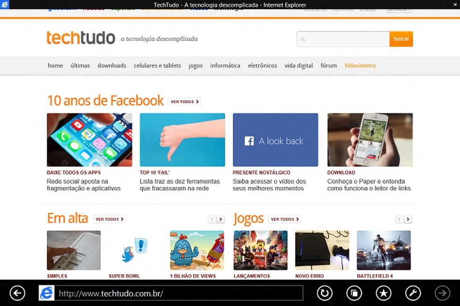Open the Tabs icon in bottom bar
This screenshot has height=306, width=460.
pos(354,293)
